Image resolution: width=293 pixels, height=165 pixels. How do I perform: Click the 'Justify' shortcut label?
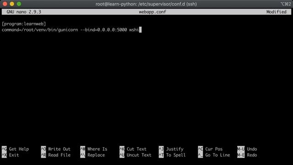pos(174,149)
